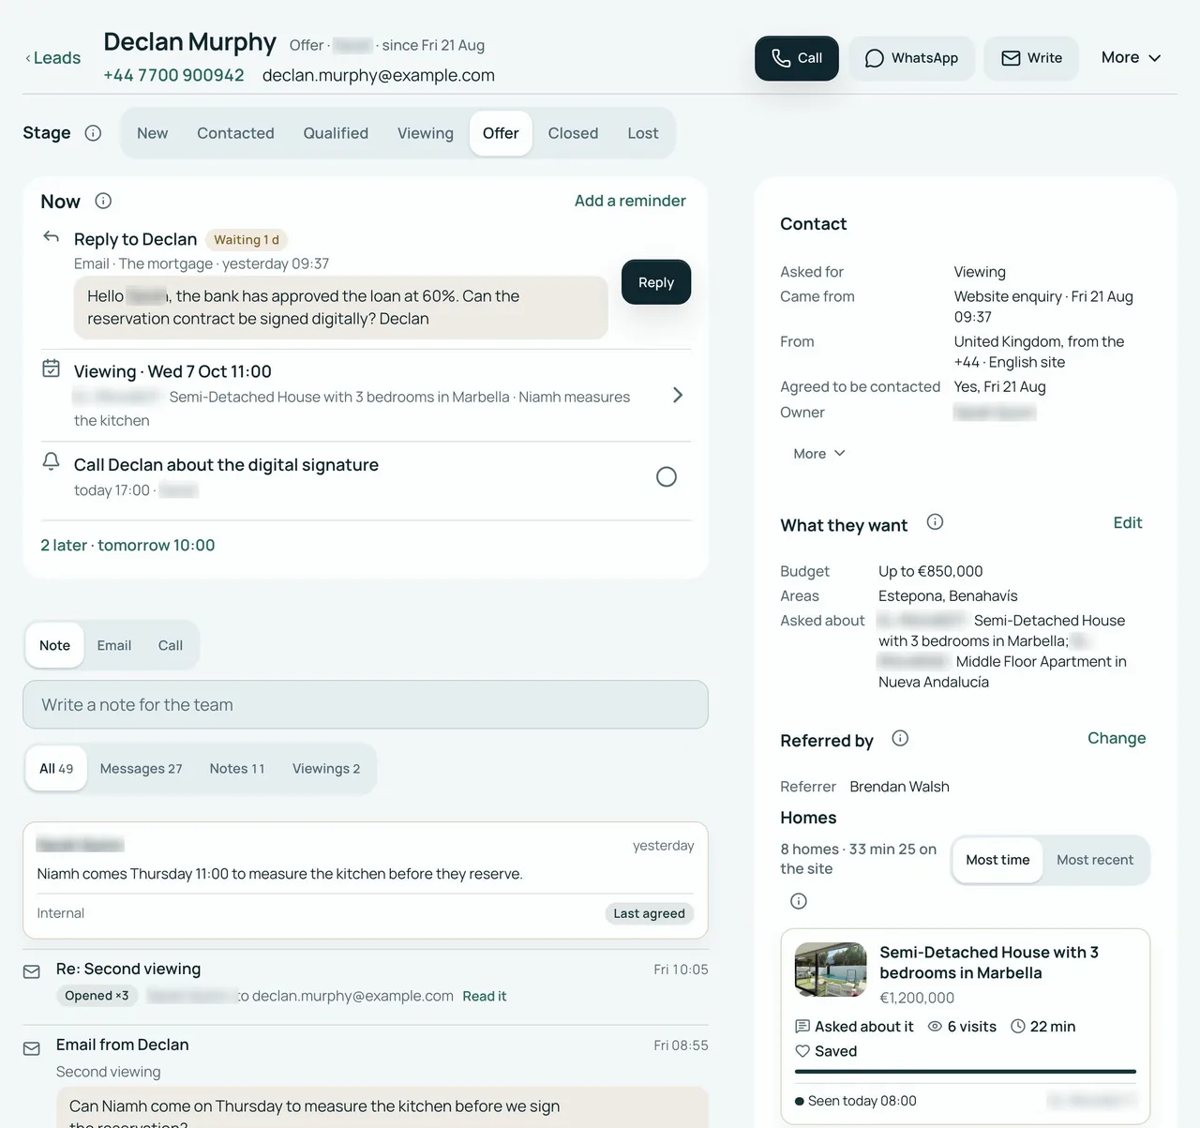Click the eye icon beside 6 visits
Screen dimensions: 1200x1128
pyautogui.click(x=935, y=1027)
